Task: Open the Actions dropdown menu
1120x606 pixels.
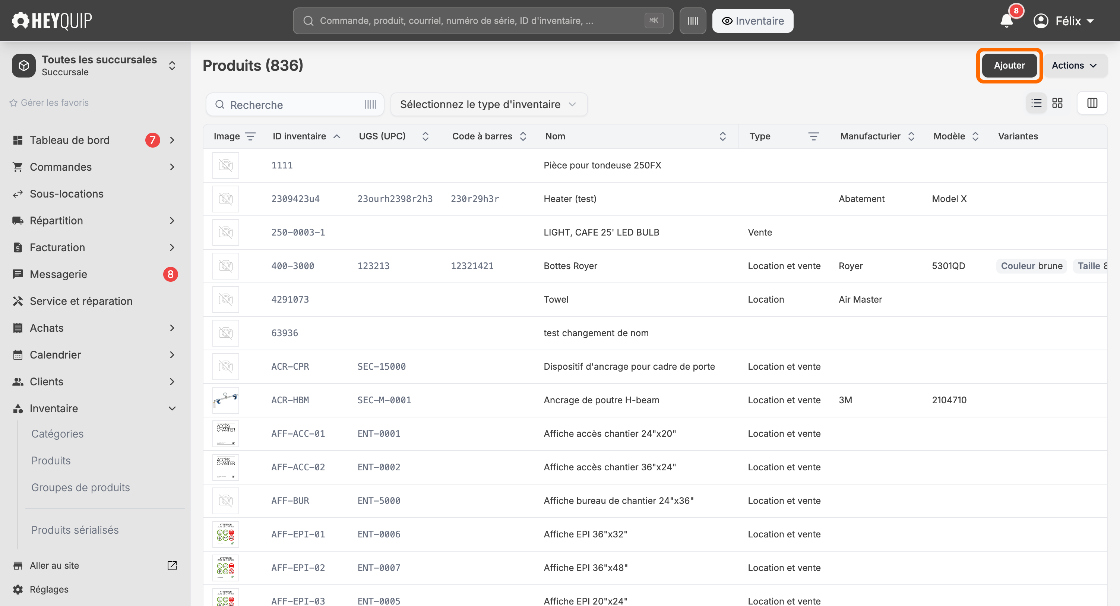Action: click(1075, 65)
